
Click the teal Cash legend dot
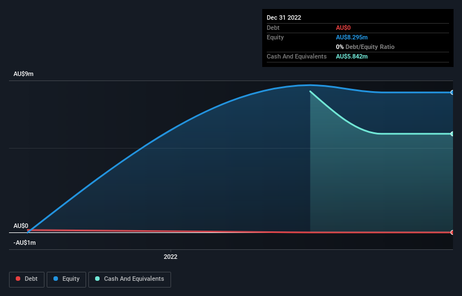click(x=97, y=279)
